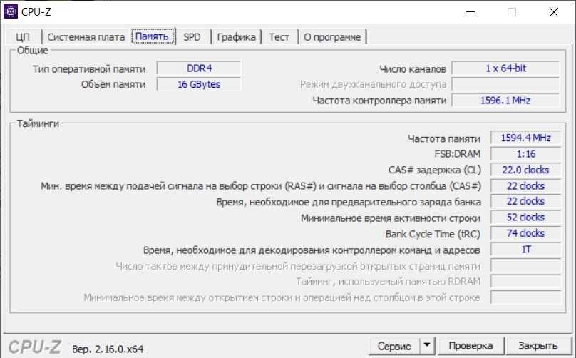Click the Закрыть button
Image resolution: width=576 pixels, height=358 pixels.
click(x=538, y=346)
